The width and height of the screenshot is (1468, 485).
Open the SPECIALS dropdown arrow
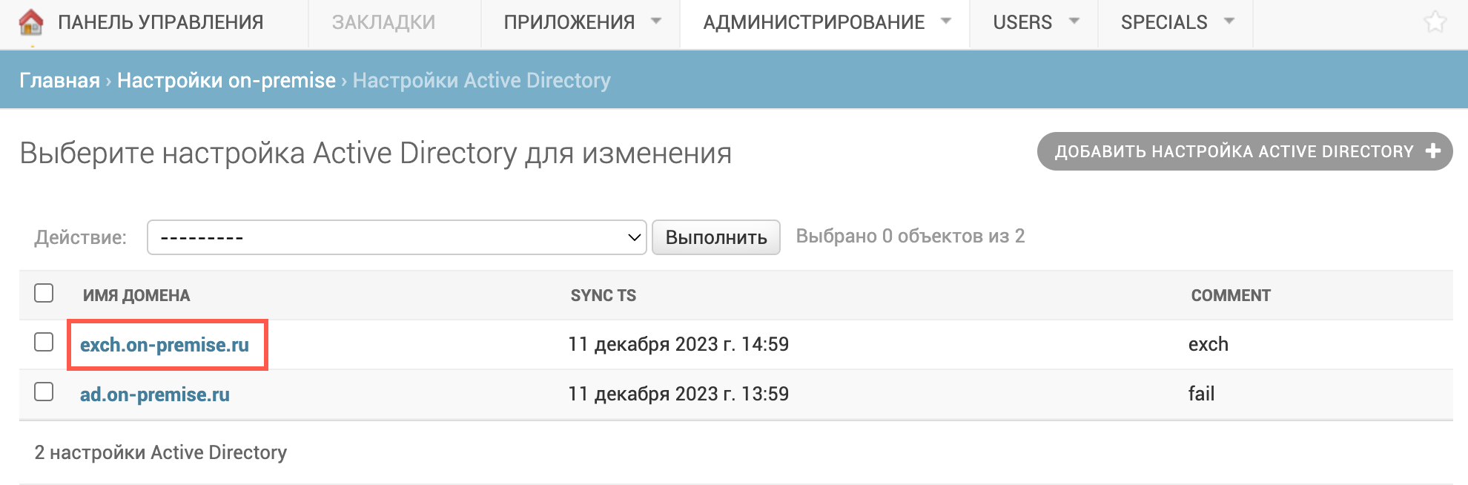point(1229,22)
